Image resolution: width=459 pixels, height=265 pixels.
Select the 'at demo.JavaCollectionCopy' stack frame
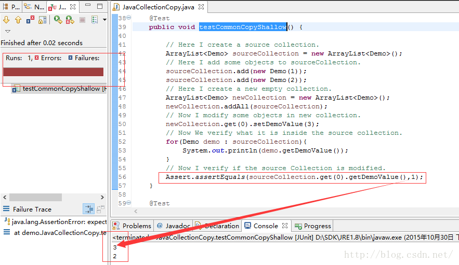[56, 232]
